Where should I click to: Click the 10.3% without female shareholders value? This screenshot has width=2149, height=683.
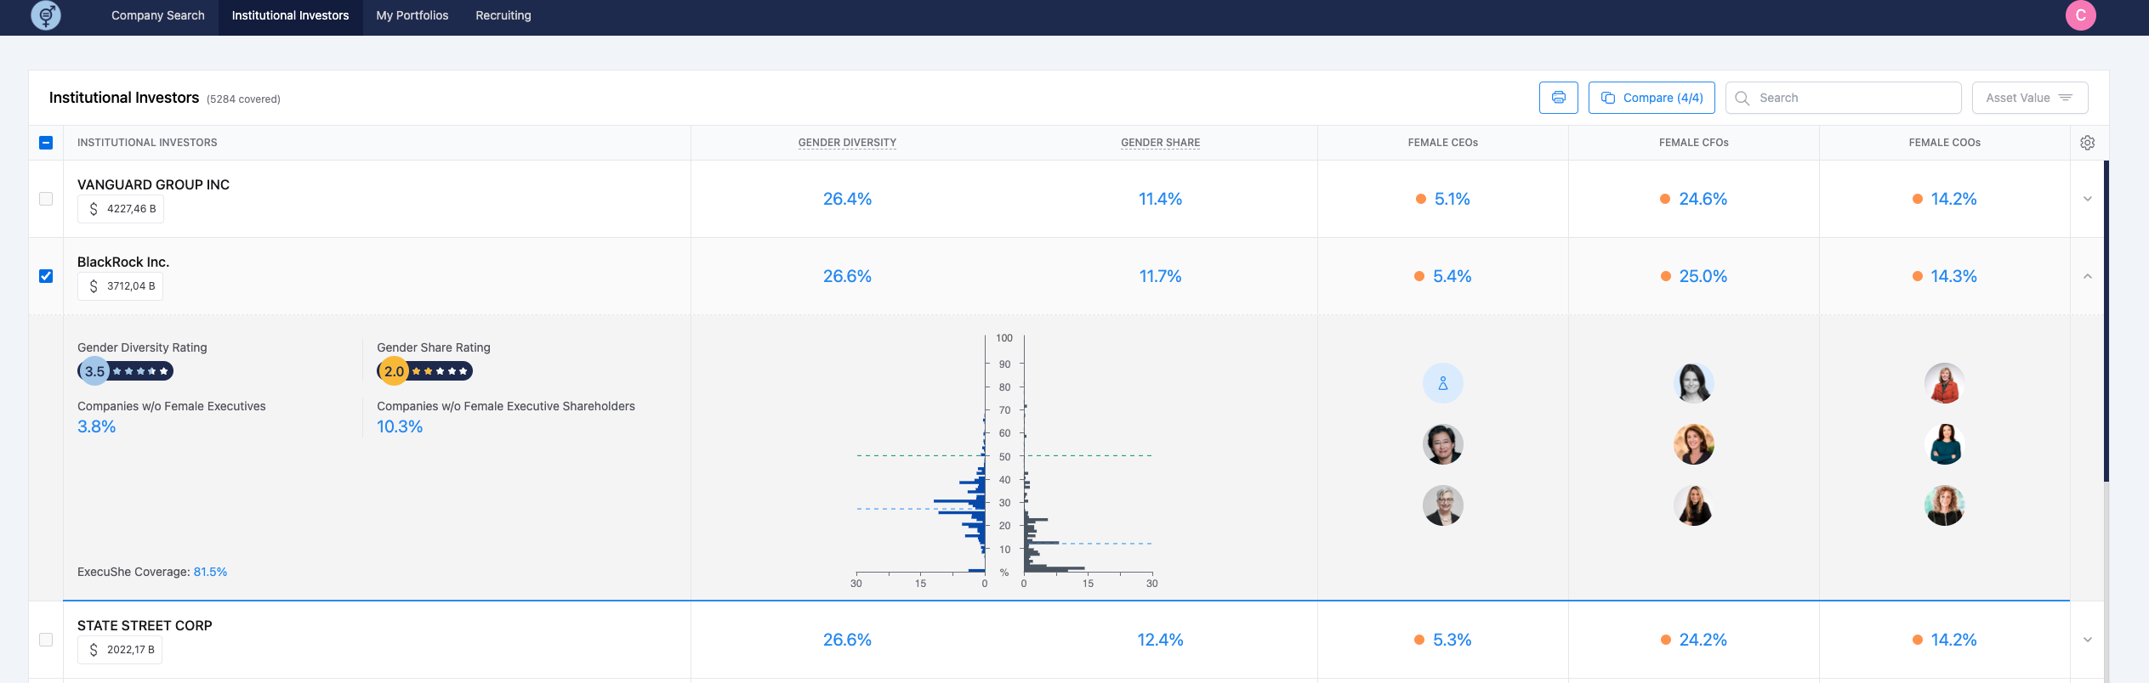(x=400, y=426)
